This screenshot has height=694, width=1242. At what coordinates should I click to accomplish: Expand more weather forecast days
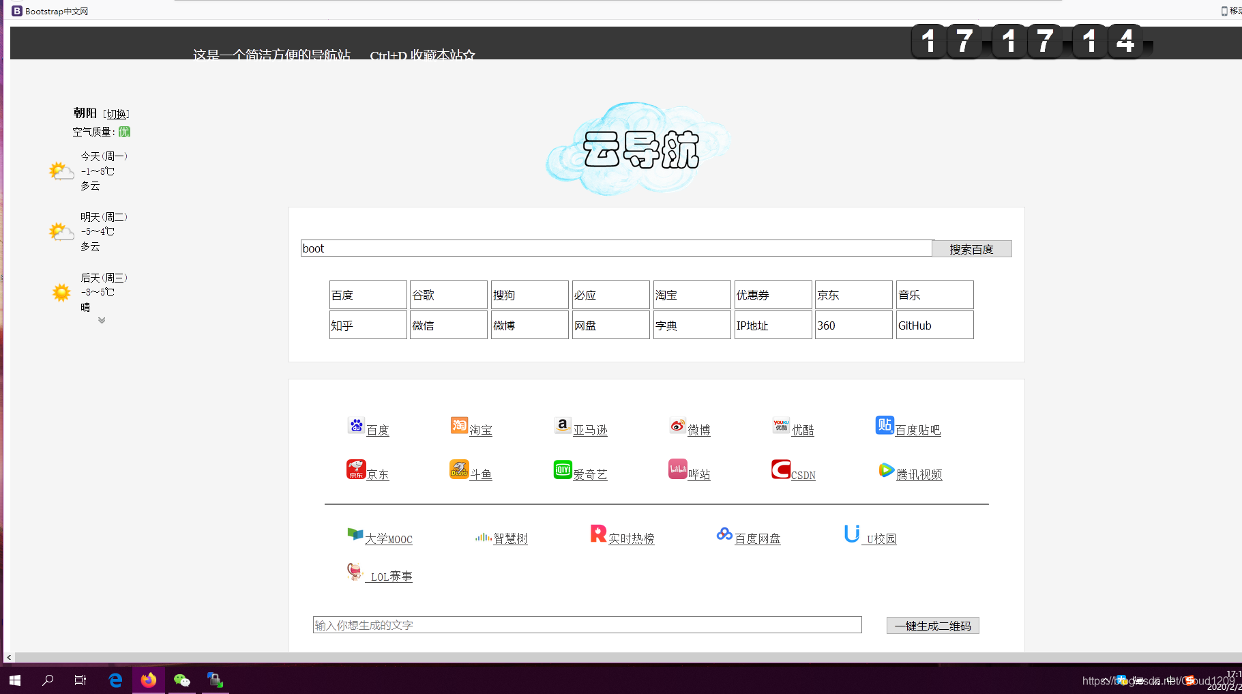[102, 320]
